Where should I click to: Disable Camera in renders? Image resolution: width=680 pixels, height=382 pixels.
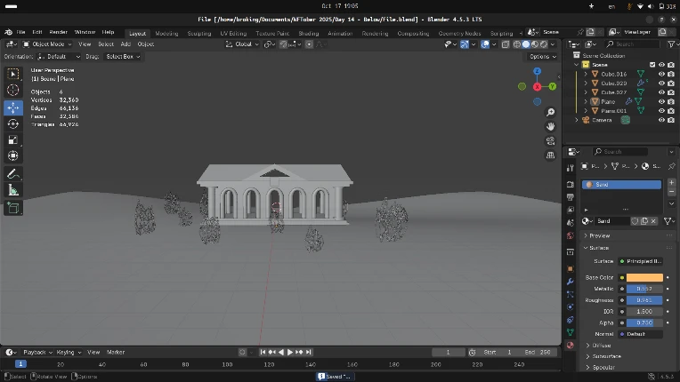click(671, 120)
